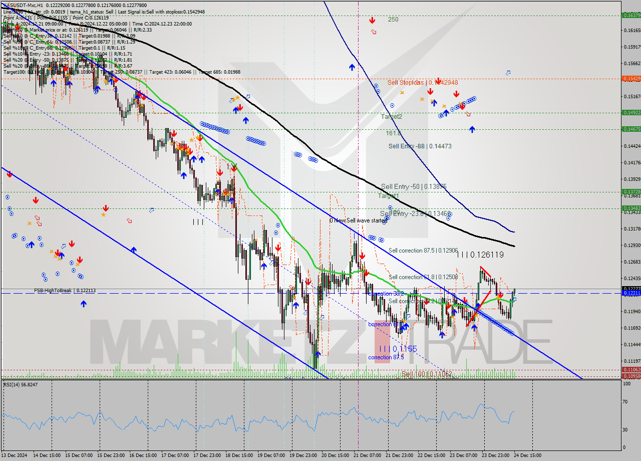Click '0 New Sell wave started' text
Screen dimensions: 641x461
(x=358, y=220)
